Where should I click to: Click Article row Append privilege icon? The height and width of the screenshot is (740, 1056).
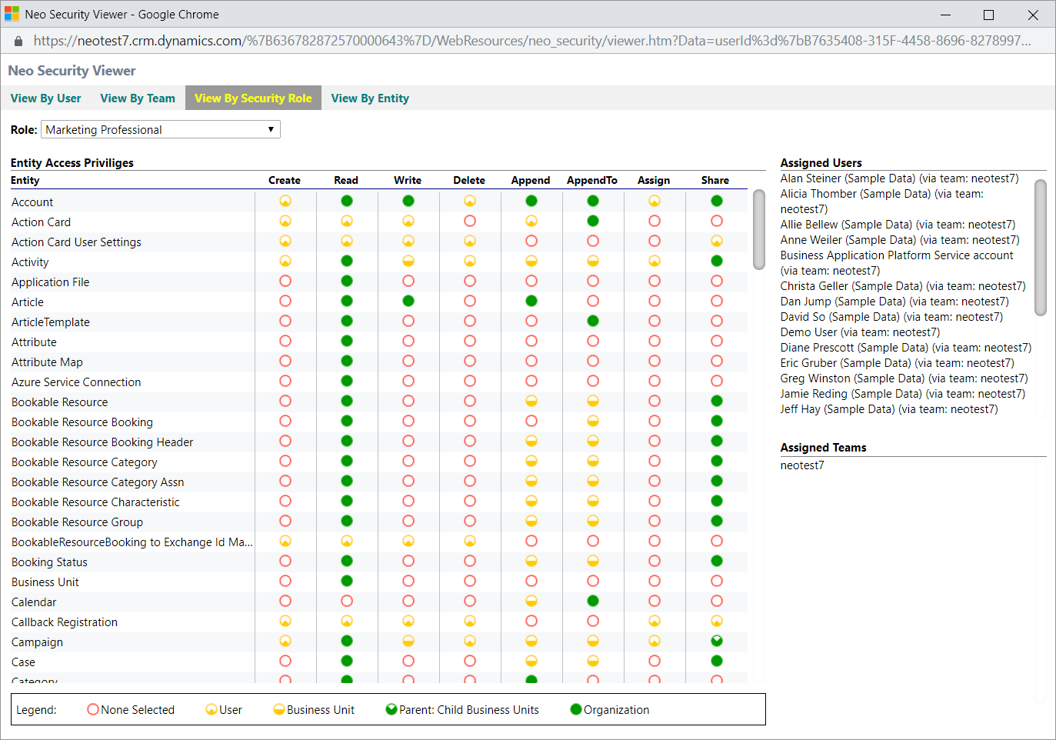(x=531, y=301)
